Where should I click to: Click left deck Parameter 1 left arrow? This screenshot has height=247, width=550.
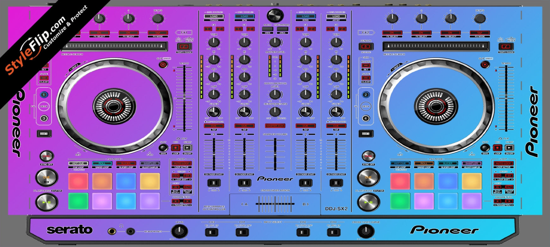tap(176, 201)
